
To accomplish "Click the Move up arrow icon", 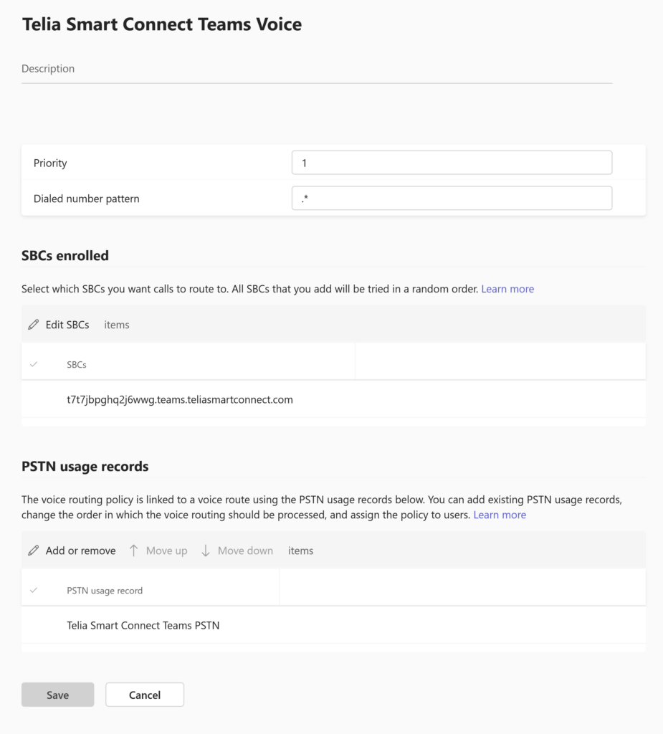I will (x=133, y=550).
